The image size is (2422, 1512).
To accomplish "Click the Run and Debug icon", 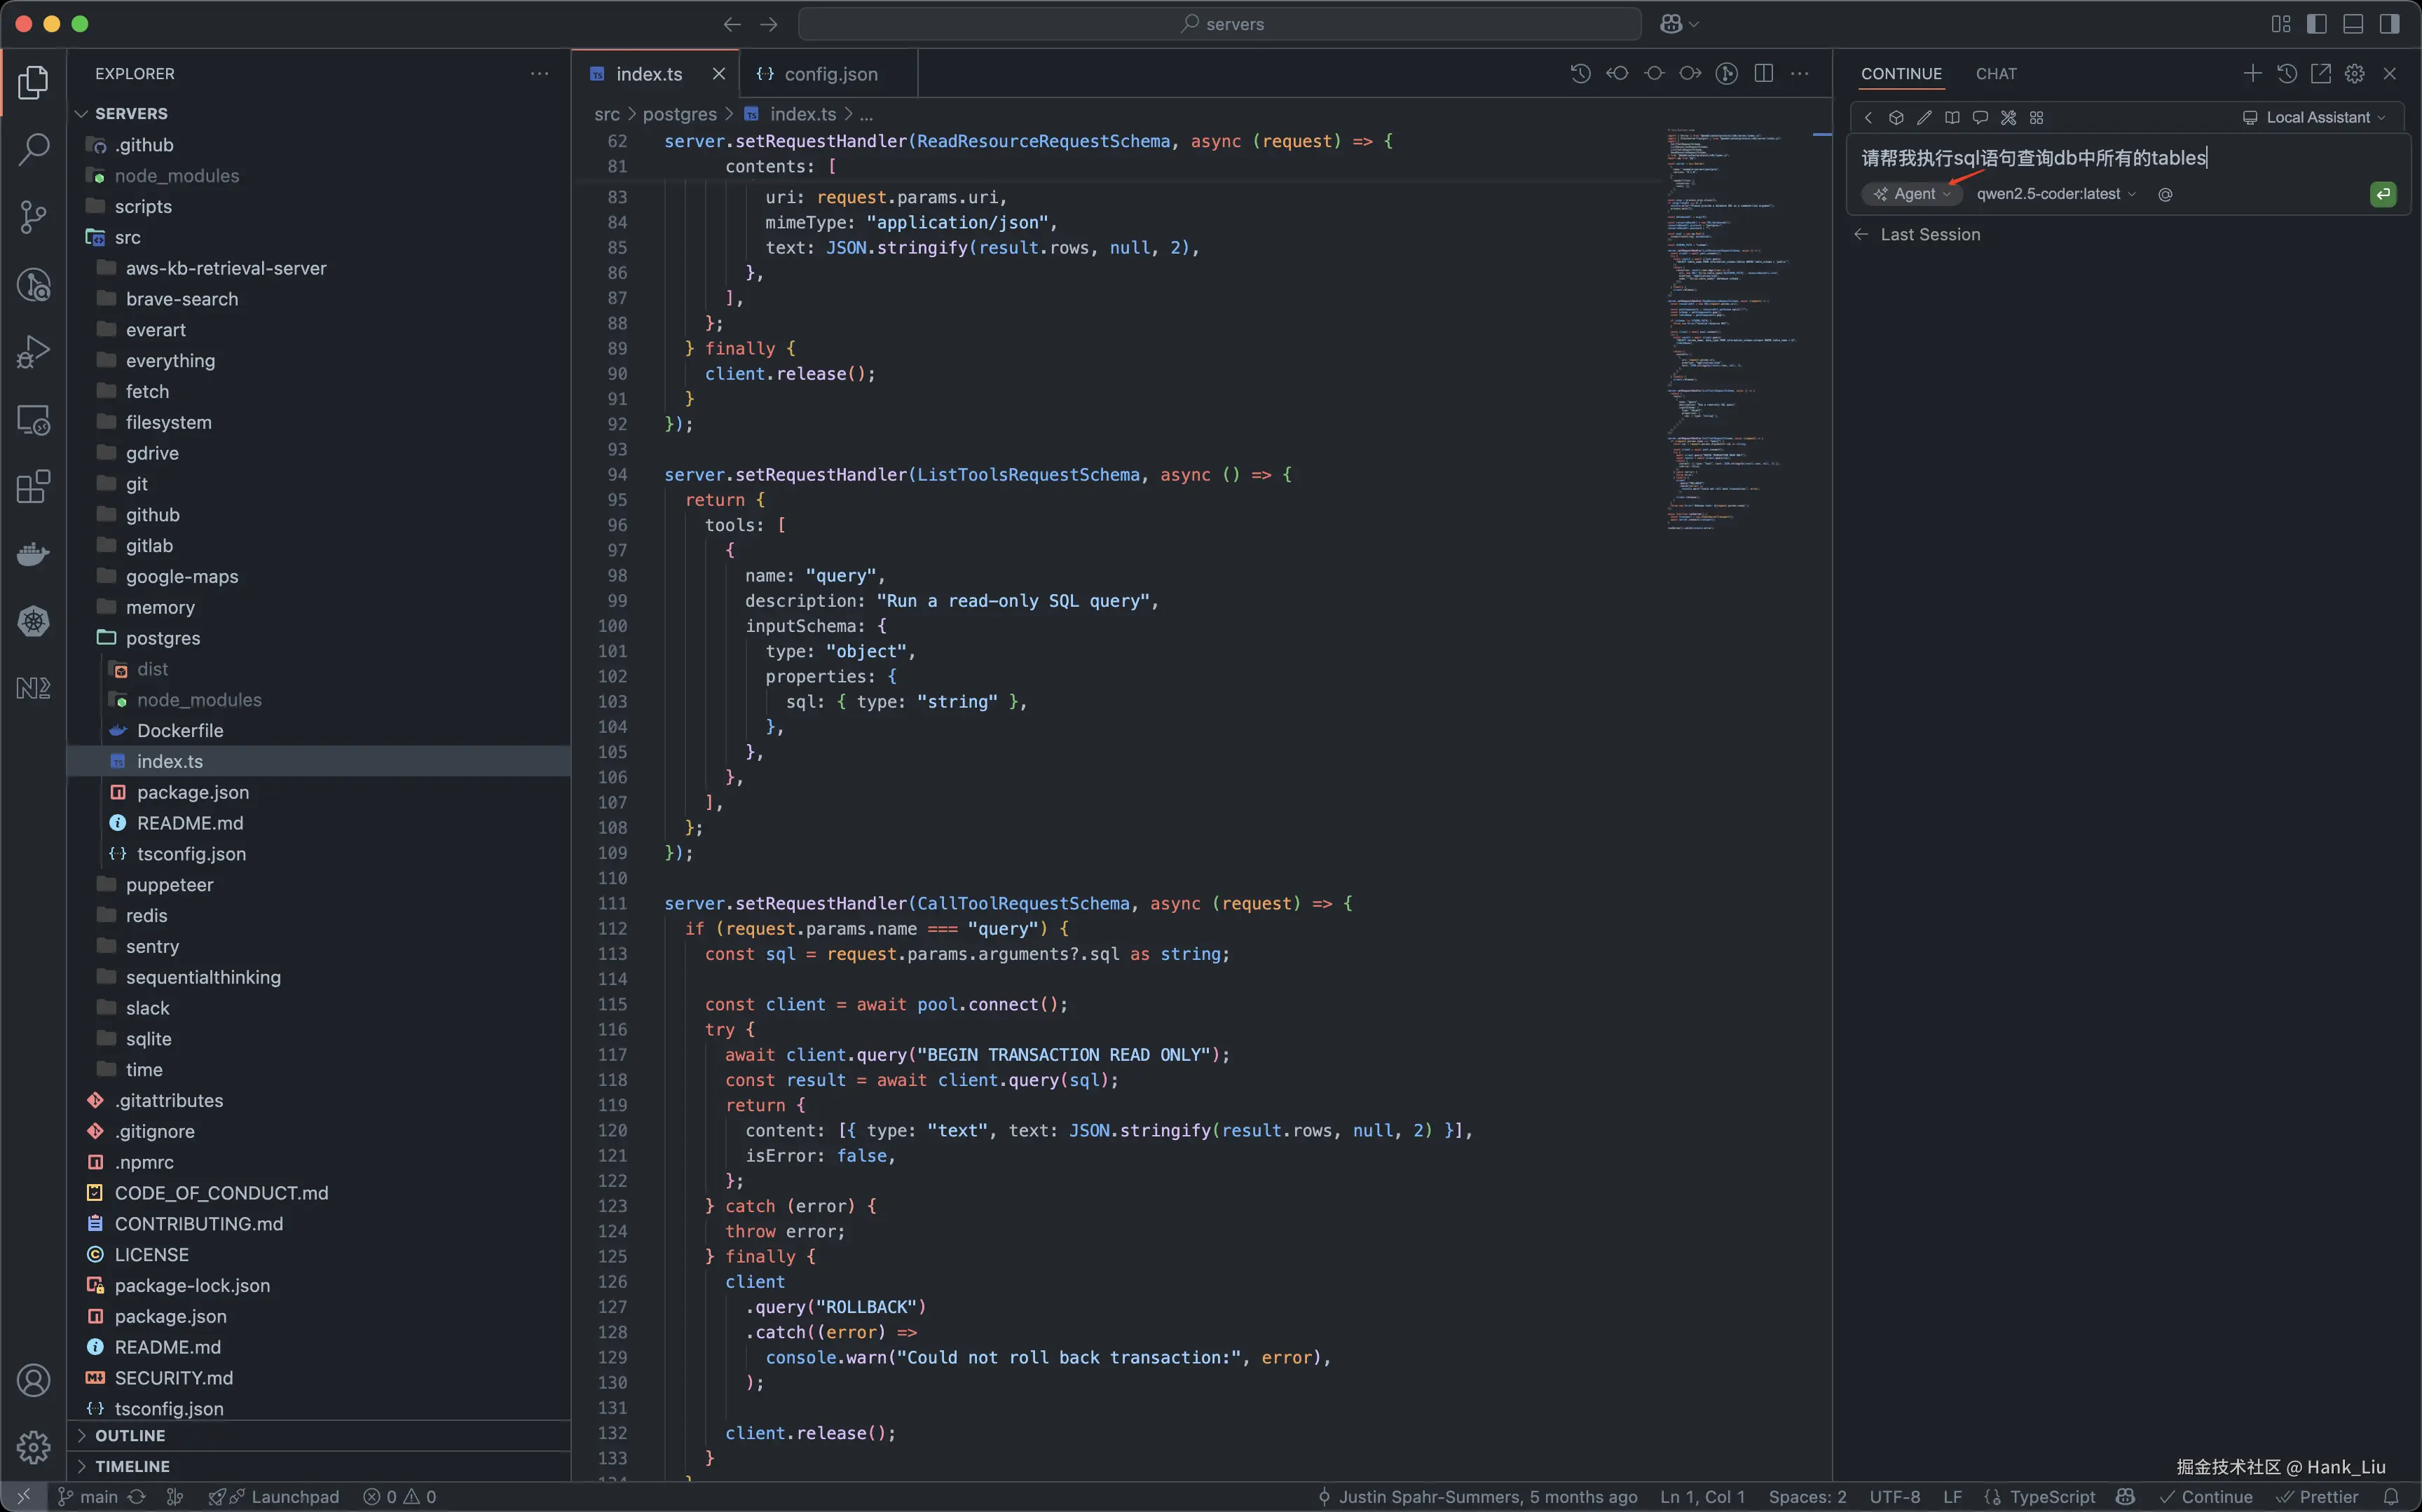I will [x=34, y=352].
